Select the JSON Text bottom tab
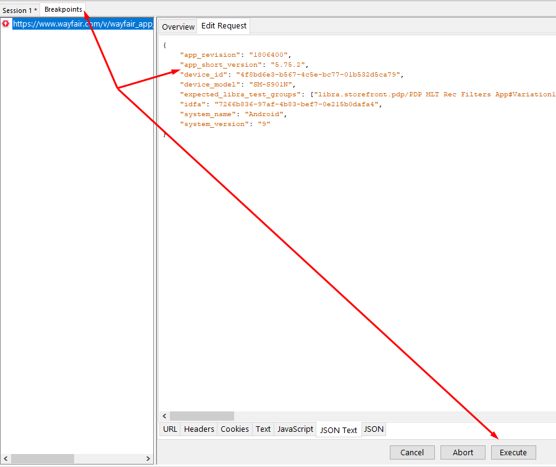Image resolution: width=556 pixels, height=467 pixels. (x=339, y=430)
